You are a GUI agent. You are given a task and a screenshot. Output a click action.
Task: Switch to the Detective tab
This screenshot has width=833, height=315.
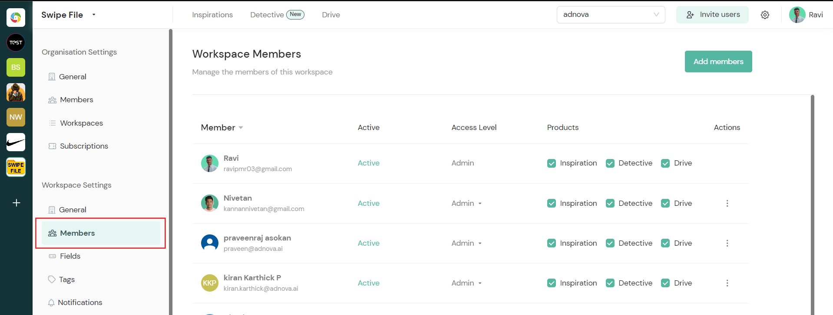[x=267, y=15]
